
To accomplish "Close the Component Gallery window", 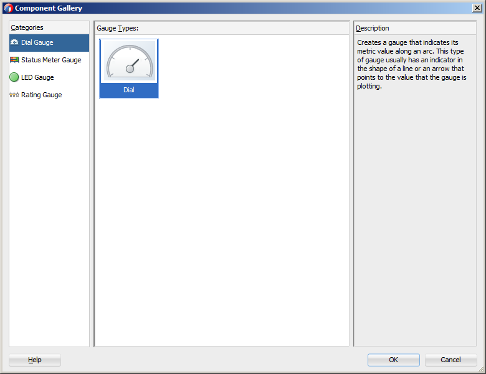I will pos(477,8).
